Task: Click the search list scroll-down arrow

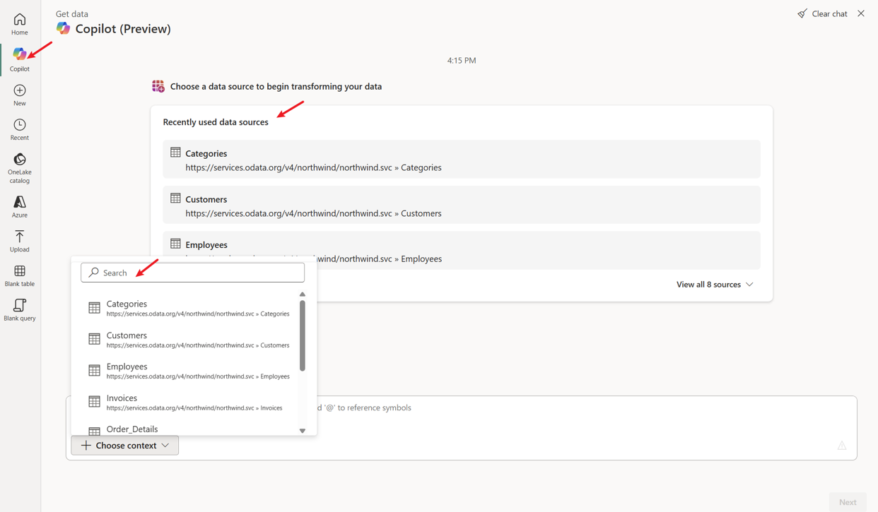Action: 303,429
